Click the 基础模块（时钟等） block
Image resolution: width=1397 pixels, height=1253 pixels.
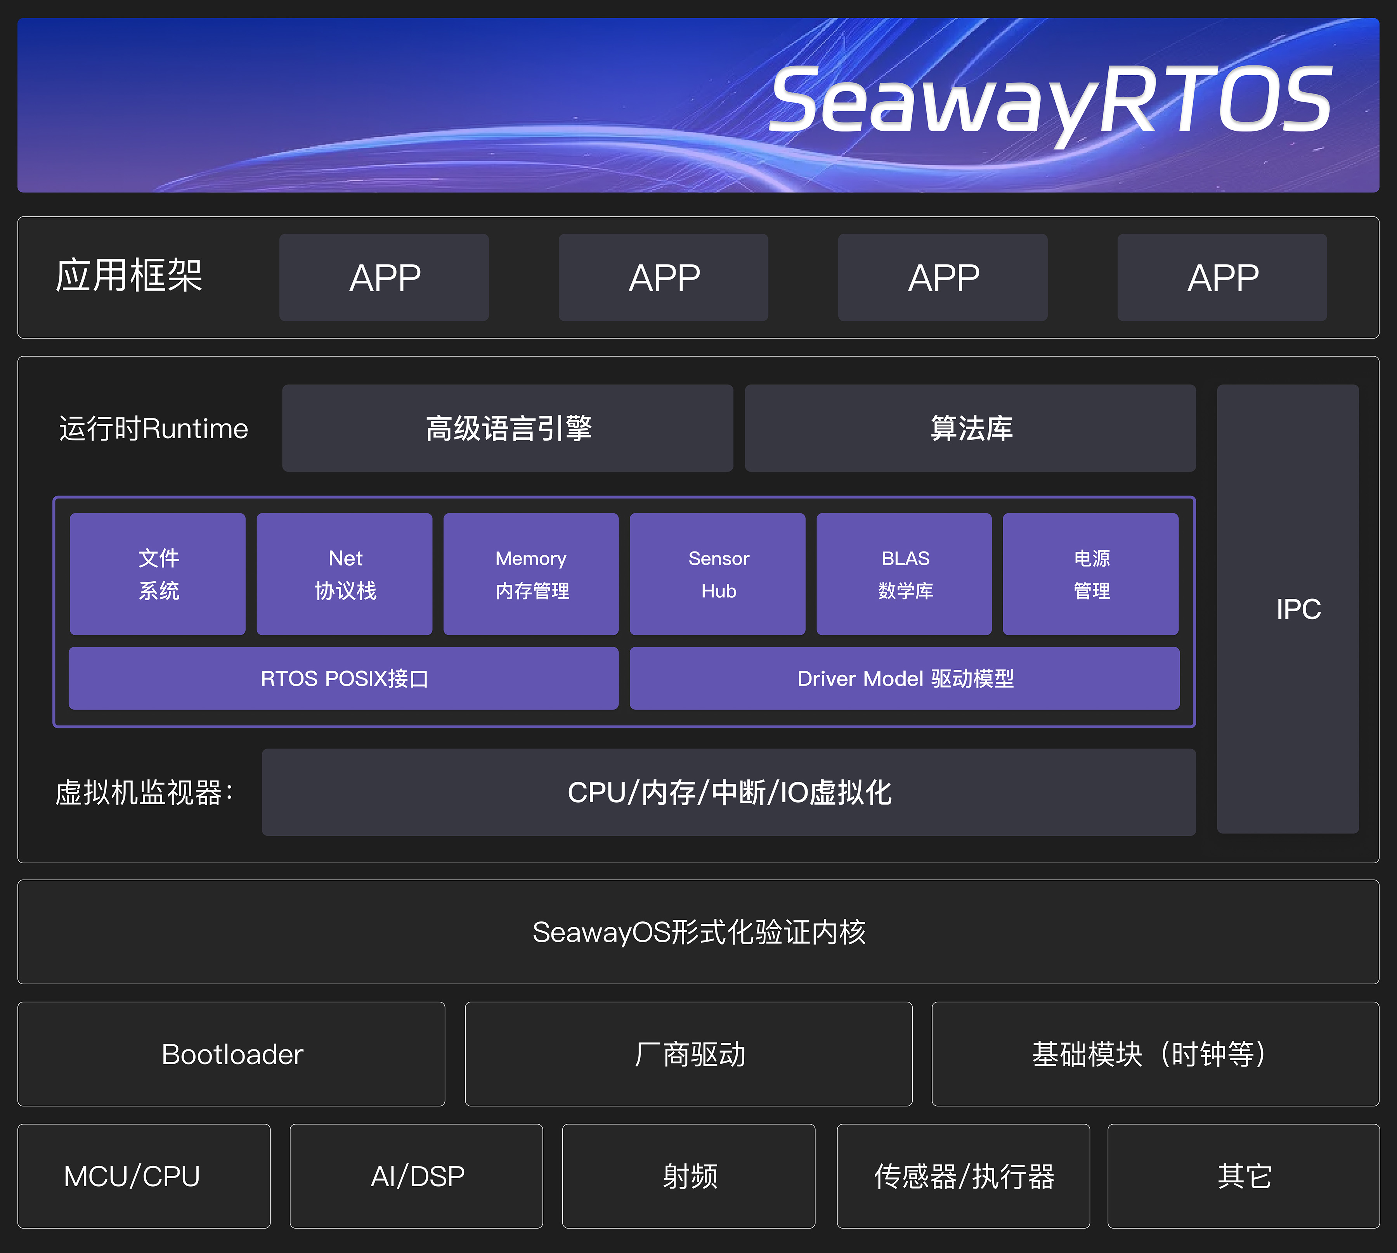pyautogui.click(x=1155, y=1054)
